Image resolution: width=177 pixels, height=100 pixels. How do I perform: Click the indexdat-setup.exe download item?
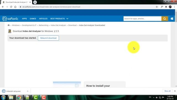[13, 91]
